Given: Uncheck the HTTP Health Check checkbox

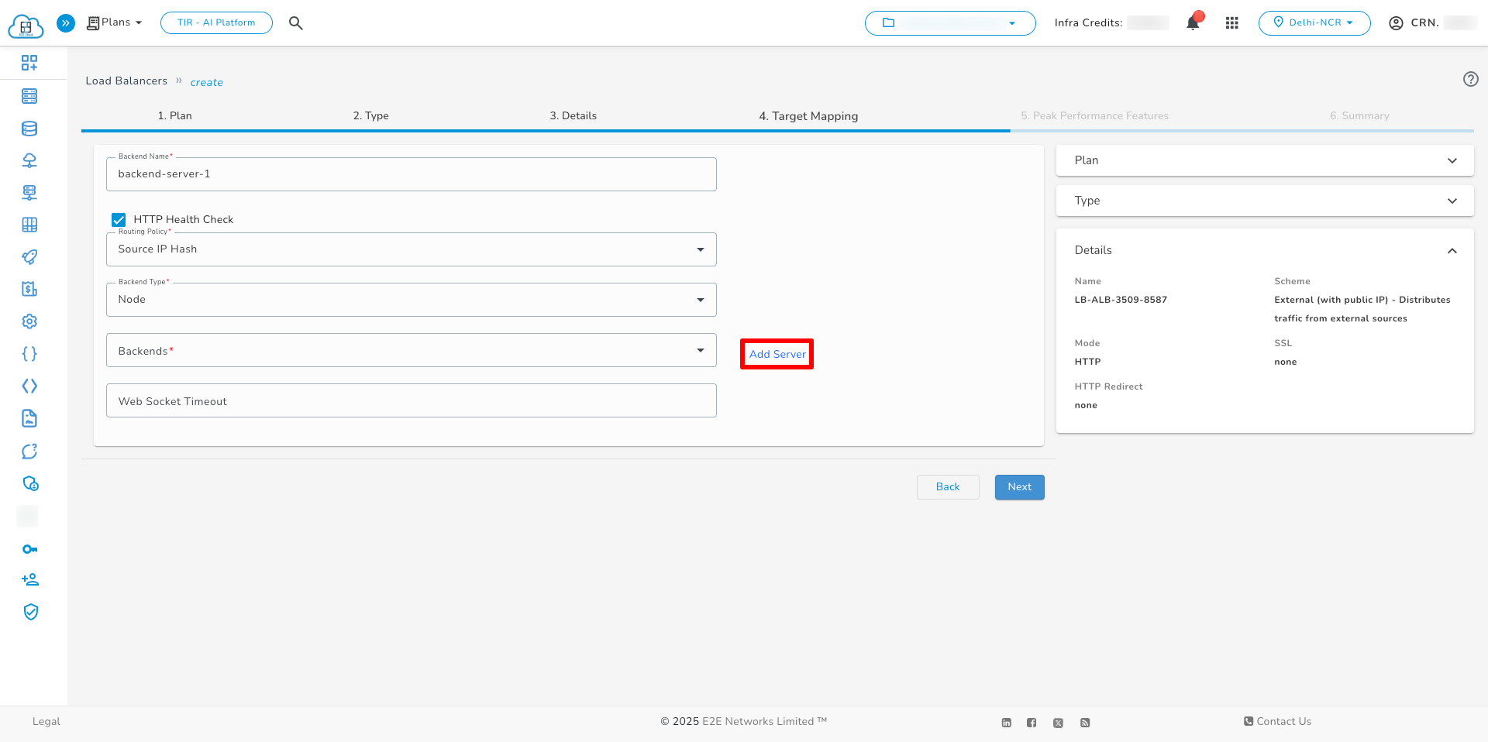Looking at the screenshot, I should [x=118, y=219].
